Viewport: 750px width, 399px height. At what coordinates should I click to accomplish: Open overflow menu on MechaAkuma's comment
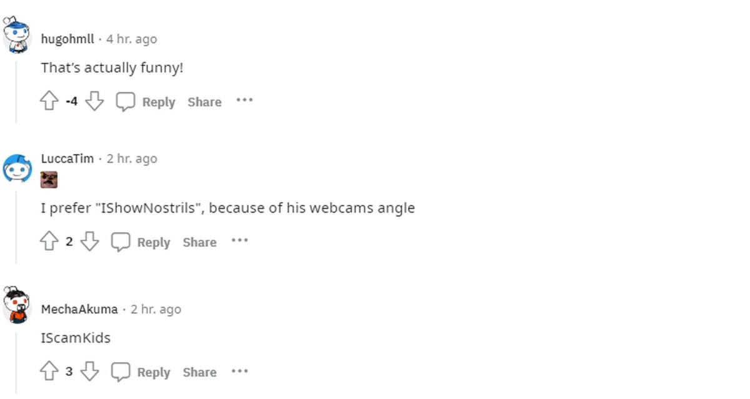coord(239,371)
